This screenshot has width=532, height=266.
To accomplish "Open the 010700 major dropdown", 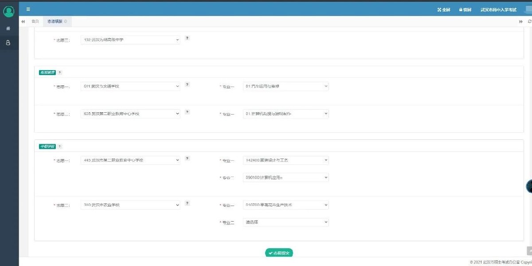I will (x=286, y=205).
